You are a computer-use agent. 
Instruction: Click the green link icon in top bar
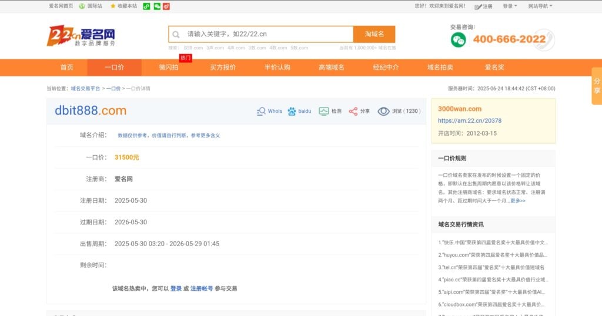[x=146, y=6]
